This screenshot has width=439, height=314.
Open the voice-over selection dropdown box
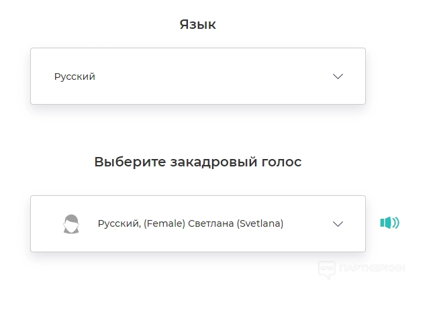[197, 224]
